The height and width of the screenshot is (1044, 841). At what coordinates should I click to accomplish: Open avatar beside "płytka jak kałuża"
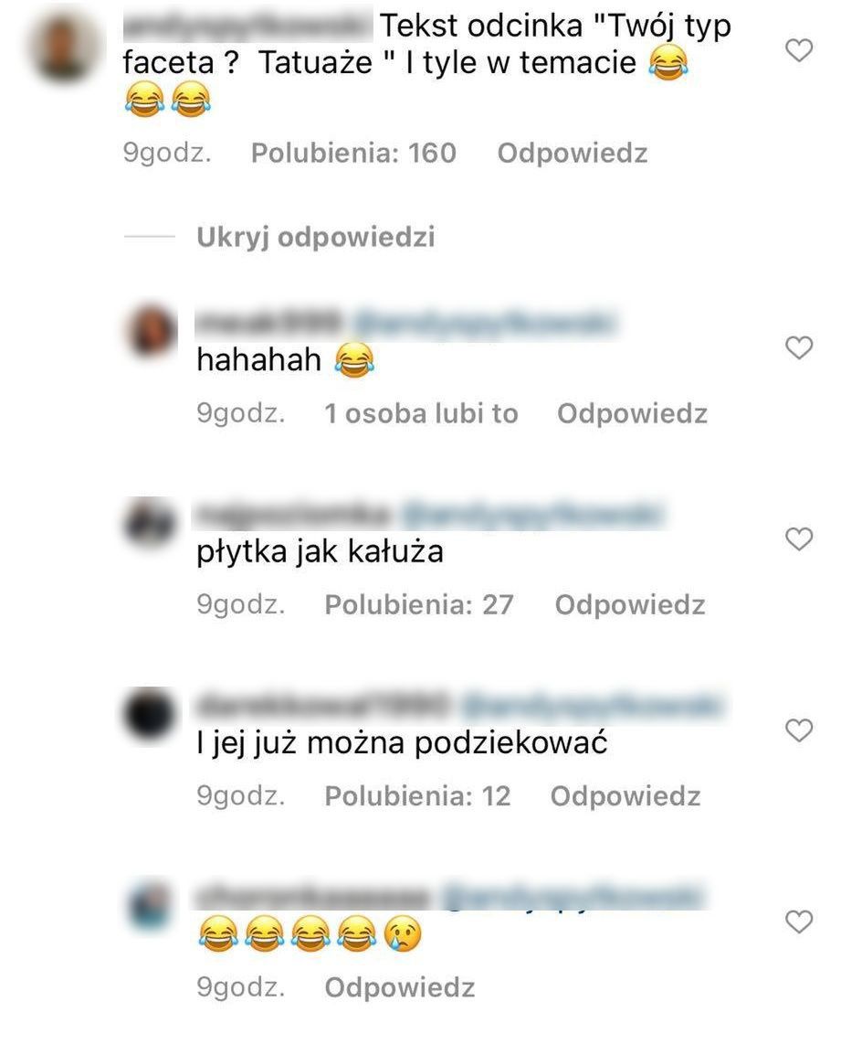[x=151, y=523]
